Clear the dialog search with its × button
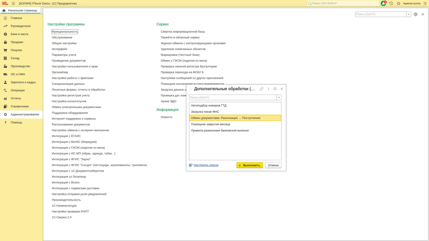Image resolution: width=429 pixels, height=241 pixels. click(279, 98)
